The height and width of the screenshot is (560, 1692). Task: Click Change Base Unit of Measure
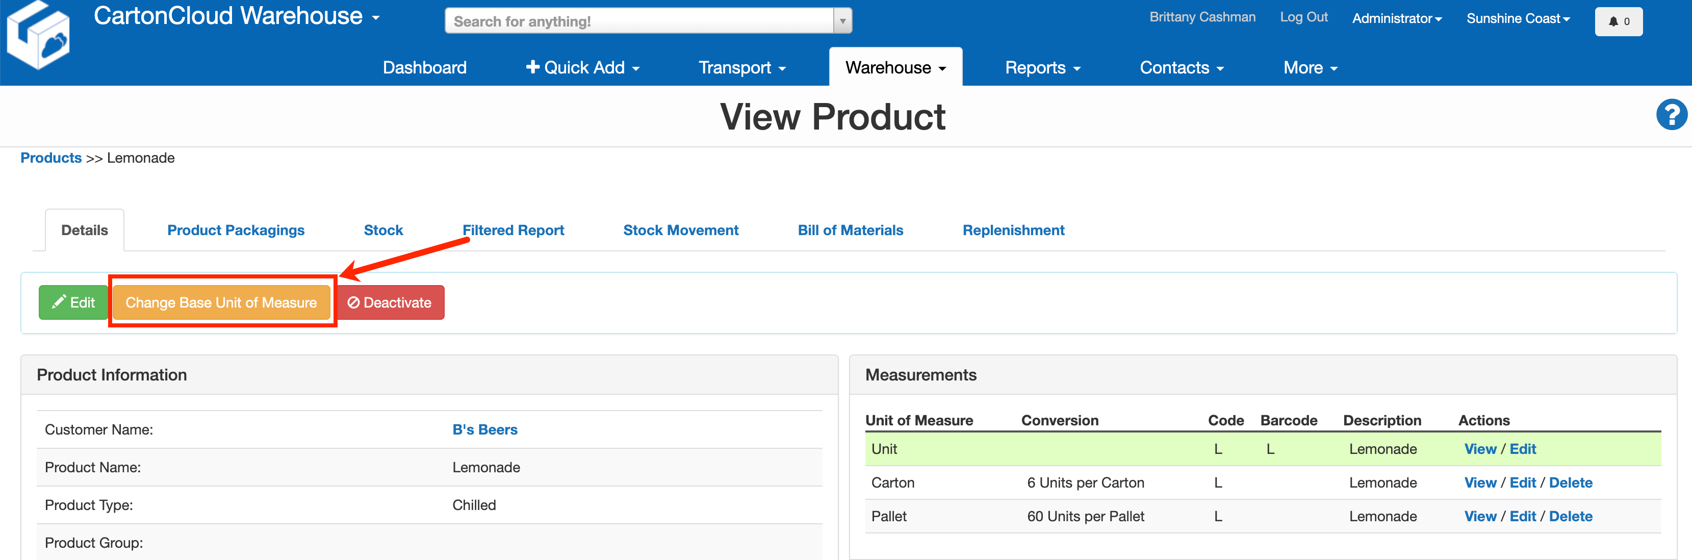(x=221, y=302)
